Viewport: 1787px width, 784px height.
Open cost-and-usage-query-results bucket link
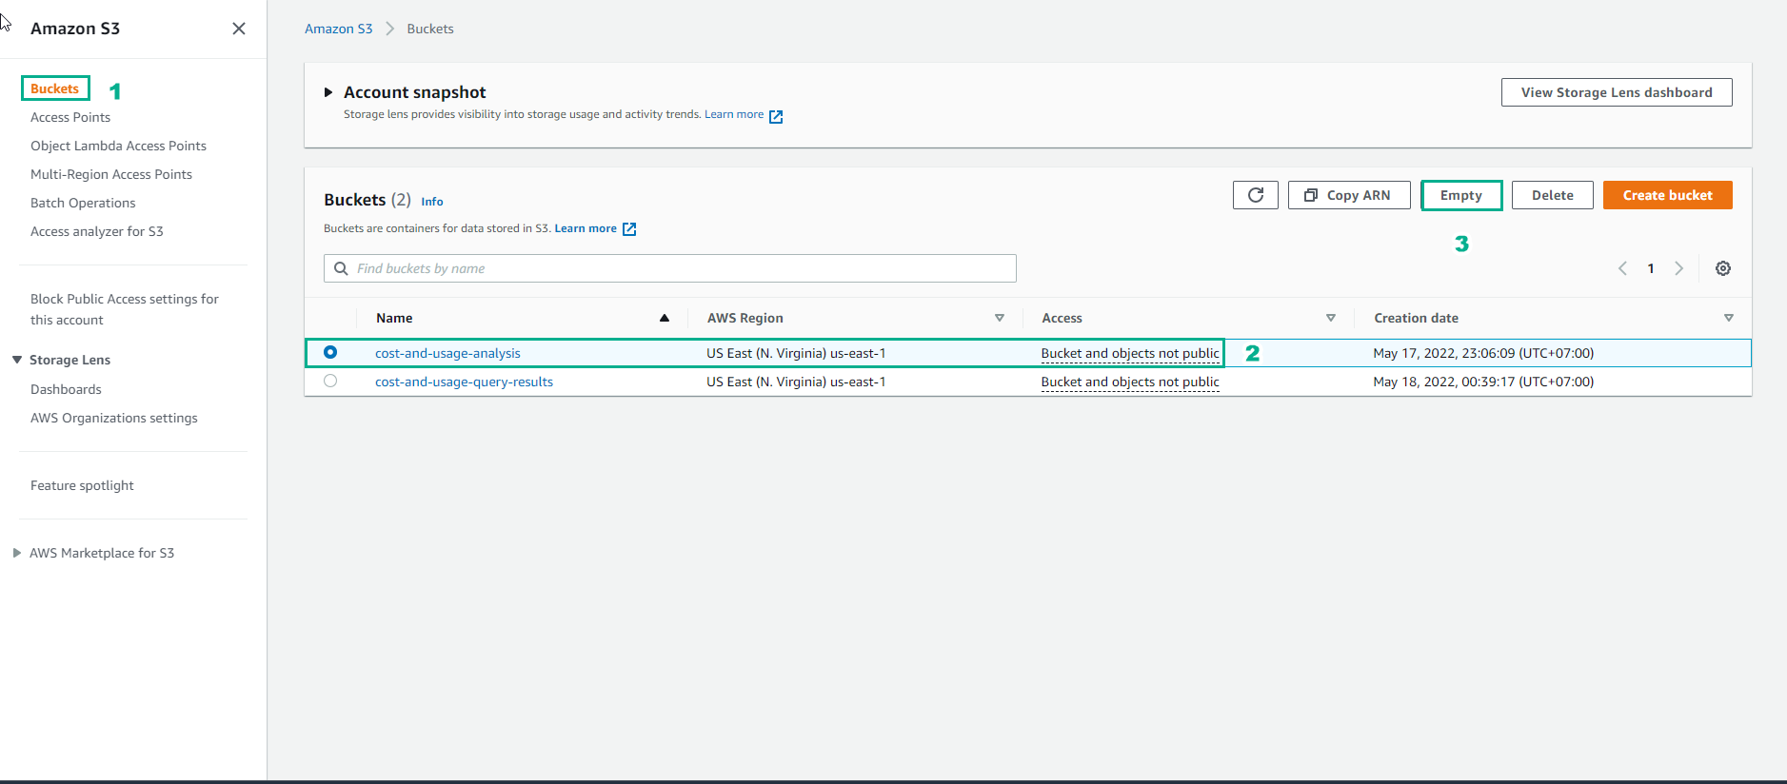[x=464, y=382]
